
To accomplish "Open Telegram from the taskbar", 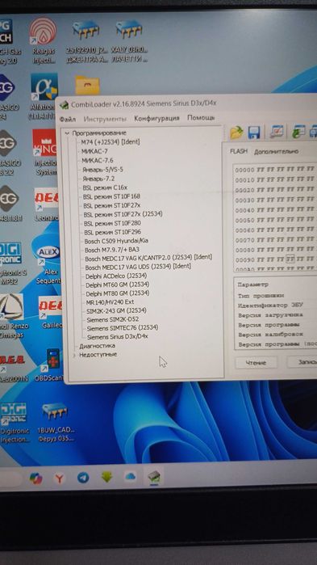I will [x=83, y=478].
